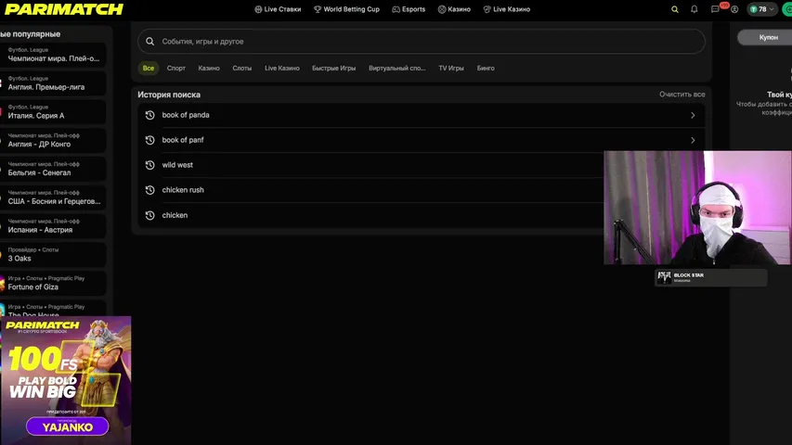Select the Спорт filter tab

pos(176,68)
